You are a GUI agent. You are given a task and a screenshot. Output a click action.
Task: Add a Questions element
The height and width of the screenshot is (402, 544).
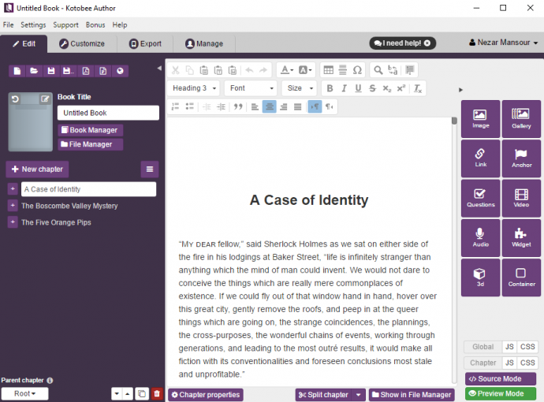pos(480,197)
